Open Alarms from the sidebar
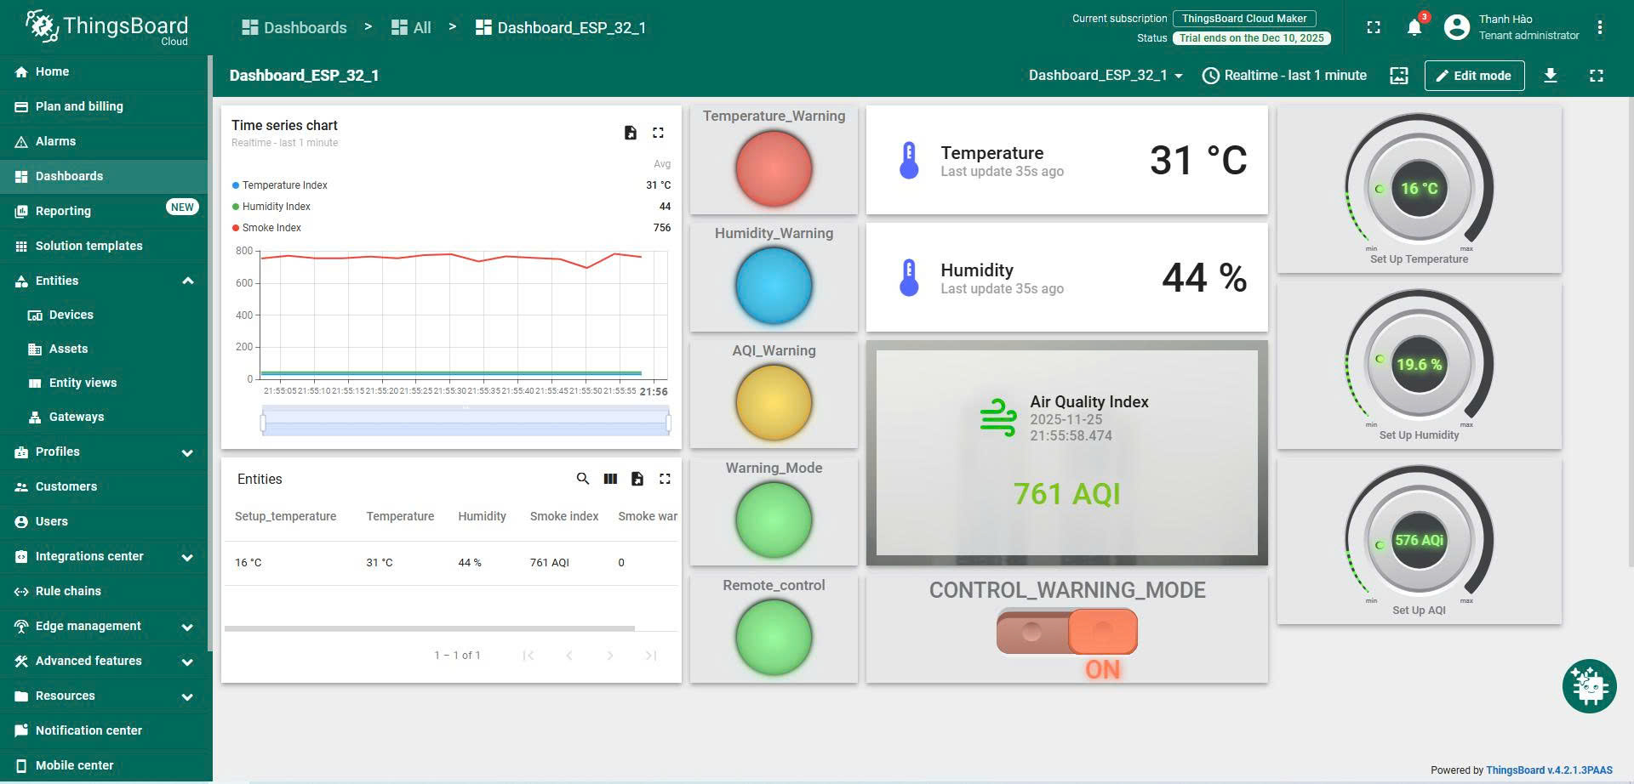1634x784 pixels. click(x=55, y=141)
